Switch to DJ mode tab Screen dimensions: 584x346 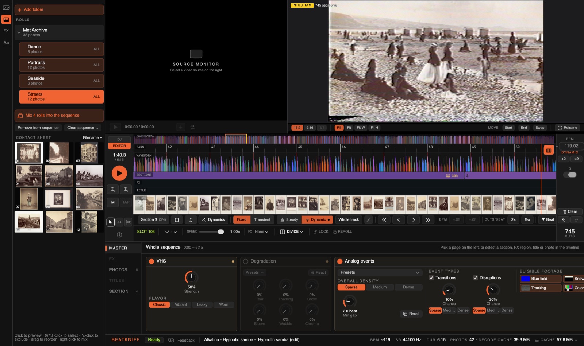pyautogui.click(x=119, y=139)
